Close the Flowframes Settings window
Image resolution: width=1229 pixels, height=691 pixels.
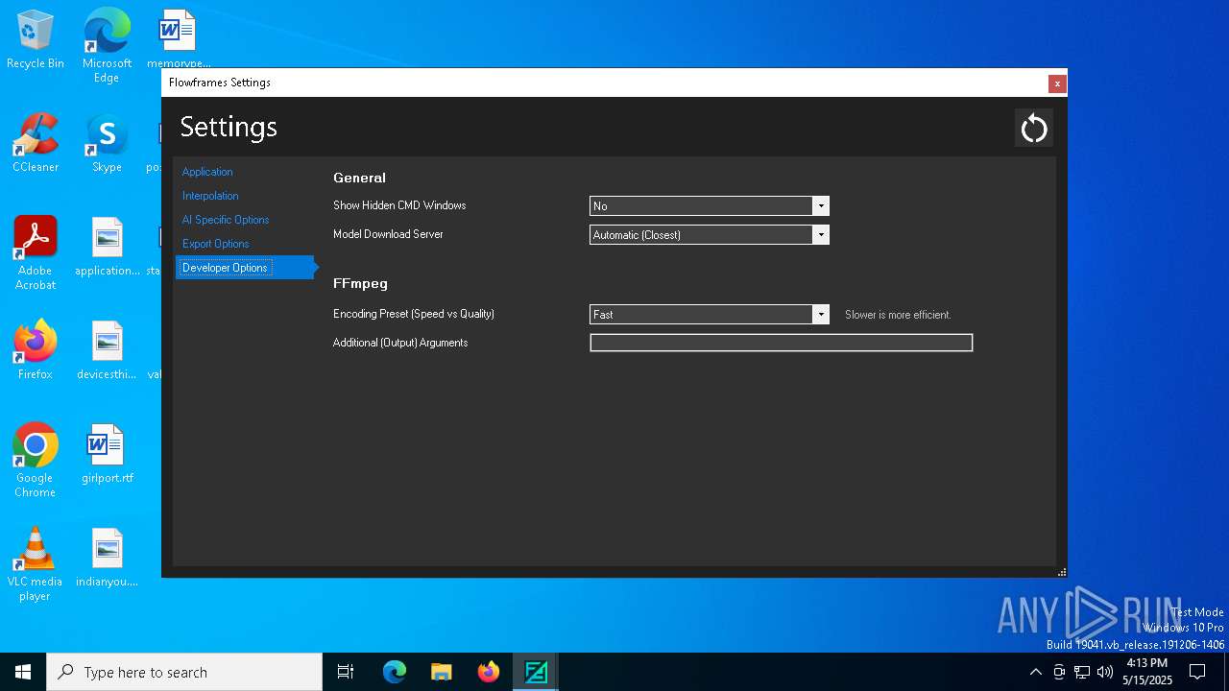(1057, 83)
